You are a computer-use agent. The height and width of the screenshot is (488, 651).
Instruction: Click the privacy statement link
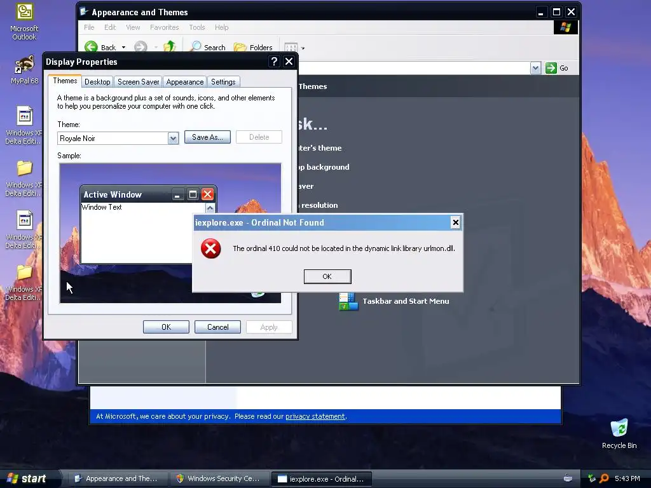coord(315,416)
